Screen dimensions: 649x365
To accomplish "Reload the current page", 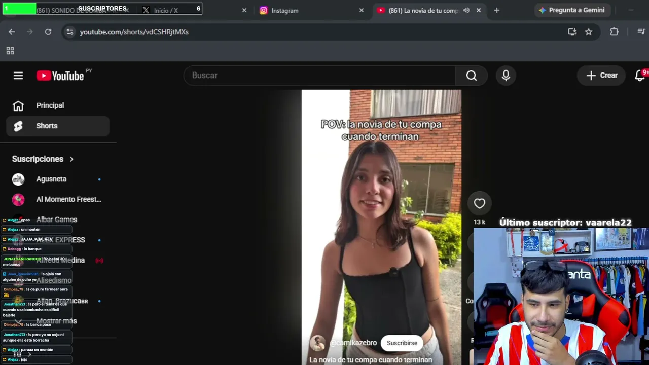I will (48, 32).
